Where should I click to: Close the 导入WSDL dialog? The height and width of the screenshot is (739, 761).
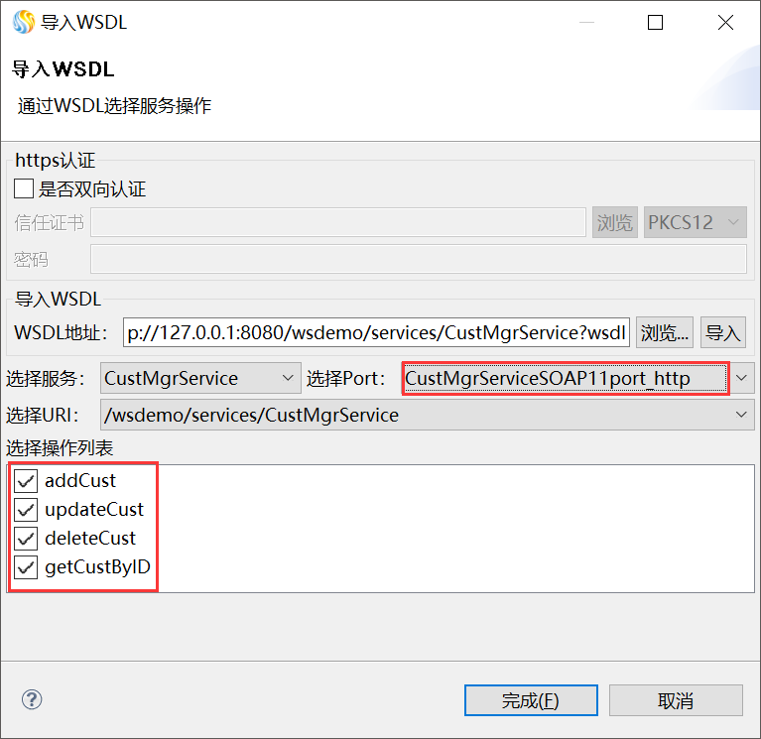(725, 23)
